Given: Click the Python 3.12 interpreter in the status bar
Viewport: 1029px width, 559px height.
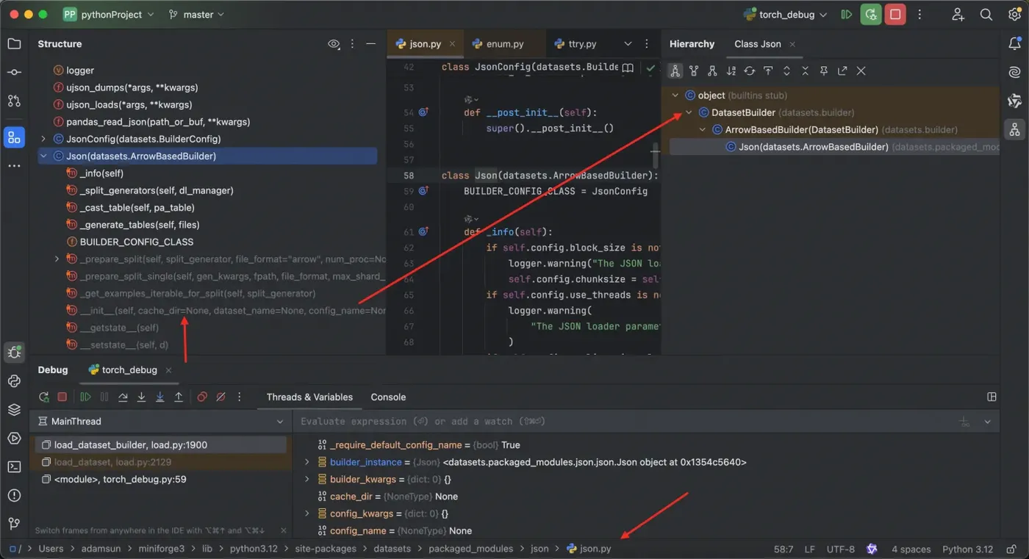Looking at the screenshot, I should pyautogui.click(x=967, y=549).
